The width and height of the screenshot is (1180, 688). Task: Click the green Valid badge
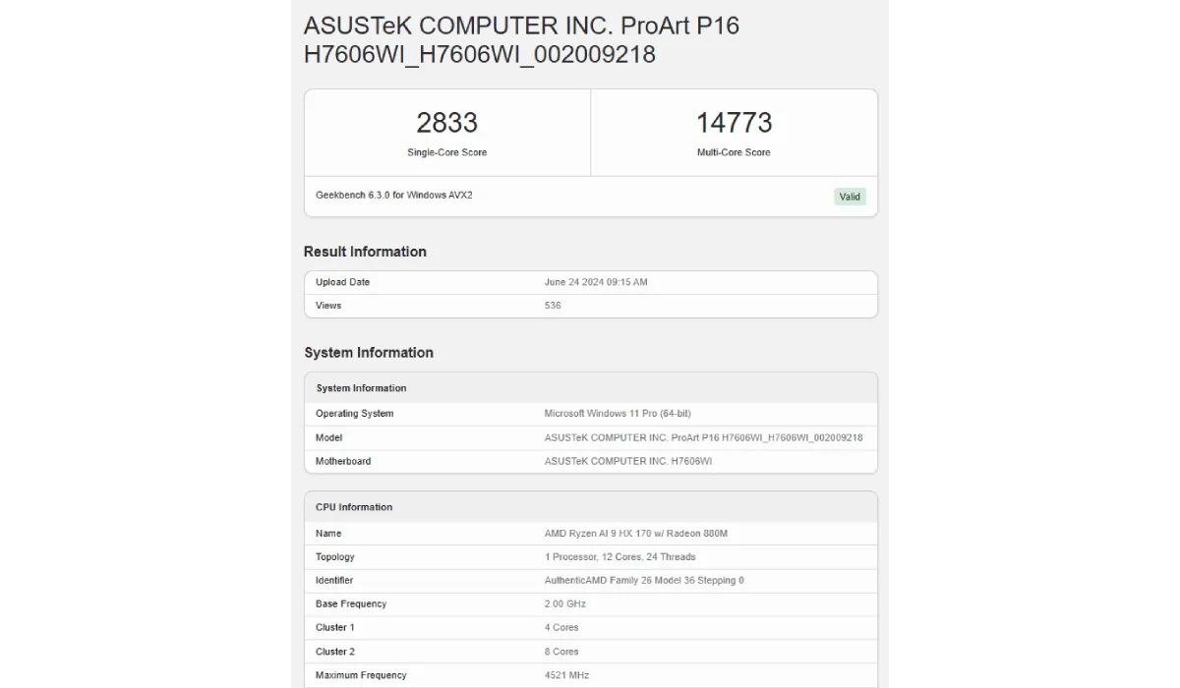pos(850,197)
